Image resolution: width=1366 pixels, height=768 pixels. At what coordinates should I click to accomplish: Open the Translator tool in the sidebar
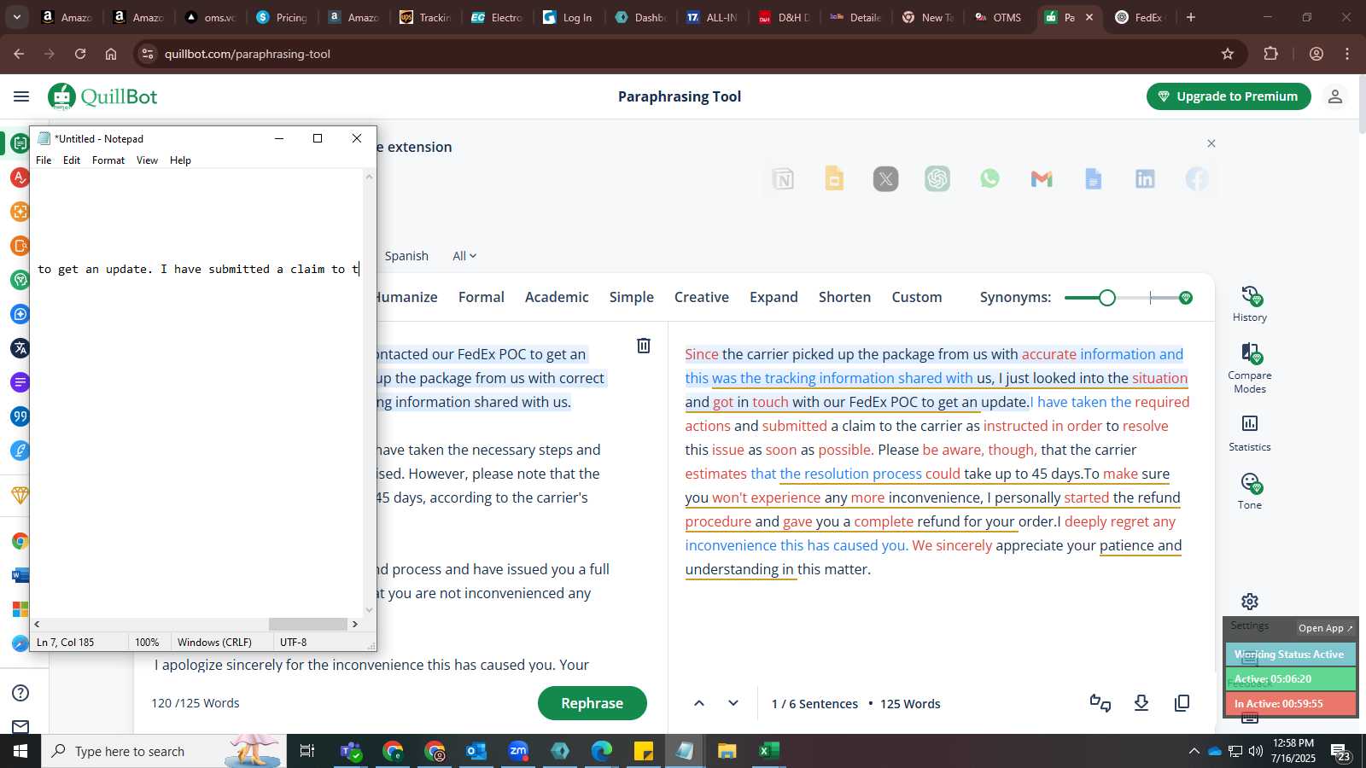tap(20, 348)
